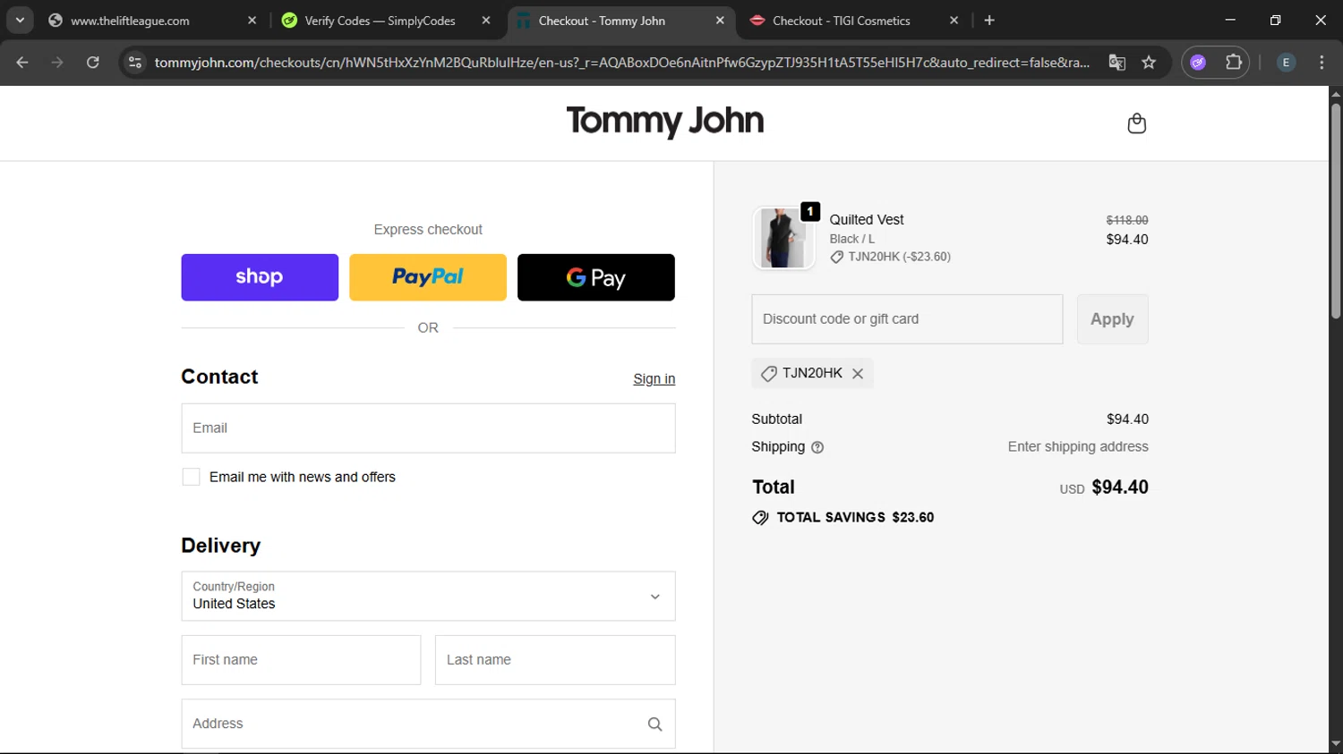The image size is (1343, 754).
Task: Close the theliftleague.com tab
Action: pos(252,21)
